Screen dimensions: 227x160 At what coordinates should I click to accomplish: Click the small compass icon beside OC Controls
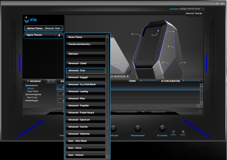[173, 132]
